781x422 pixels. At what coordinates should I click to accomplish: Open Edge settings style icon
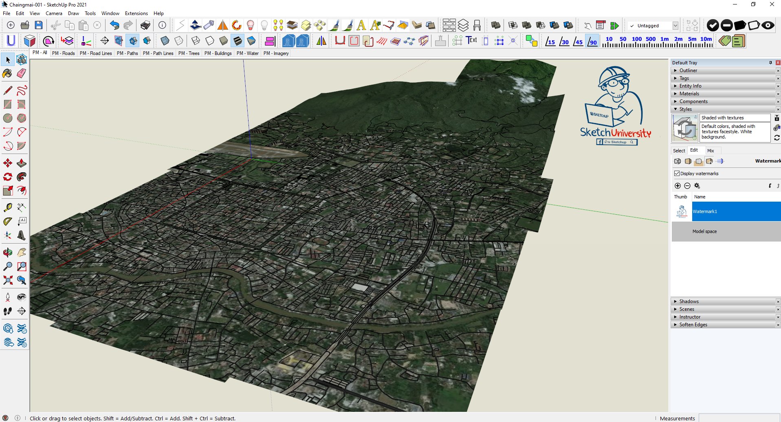click(678, 161)
